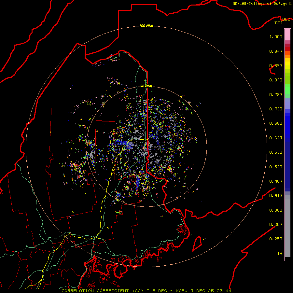Click the bright green segment of the color bar
The width and height of the screenshot is (293, 293).
[287, 89]
